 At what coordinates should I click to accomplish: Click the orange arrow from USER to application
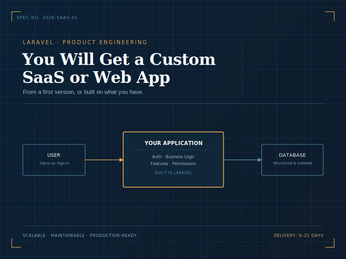(x=104, y=160)
